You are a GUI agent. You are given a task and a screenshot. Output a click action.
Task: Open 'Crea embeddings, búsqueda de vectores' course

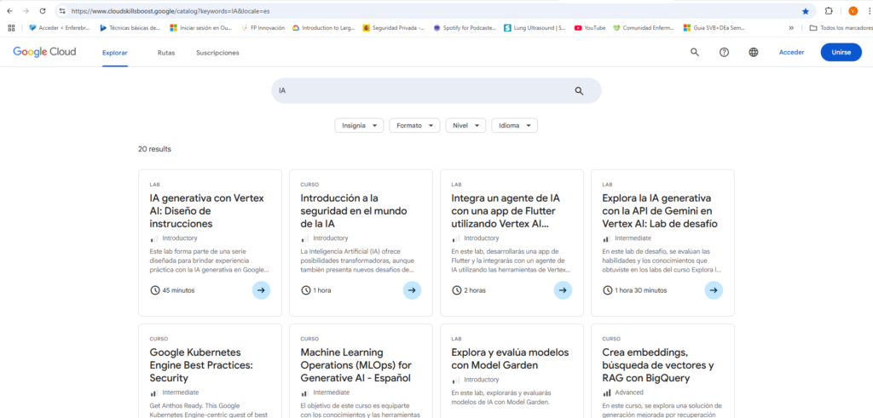(658, 365)
